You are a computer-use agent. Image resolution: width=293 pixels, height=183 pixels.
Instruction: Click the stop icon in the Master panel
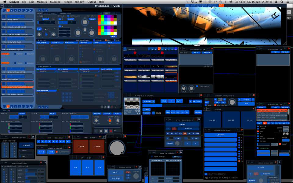[x=106, y=131]
